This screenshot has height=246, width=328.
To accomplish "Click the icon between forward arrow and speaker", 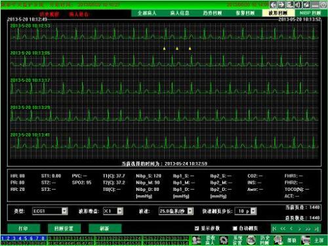I will pyautogui.click(x=290, y=5).
